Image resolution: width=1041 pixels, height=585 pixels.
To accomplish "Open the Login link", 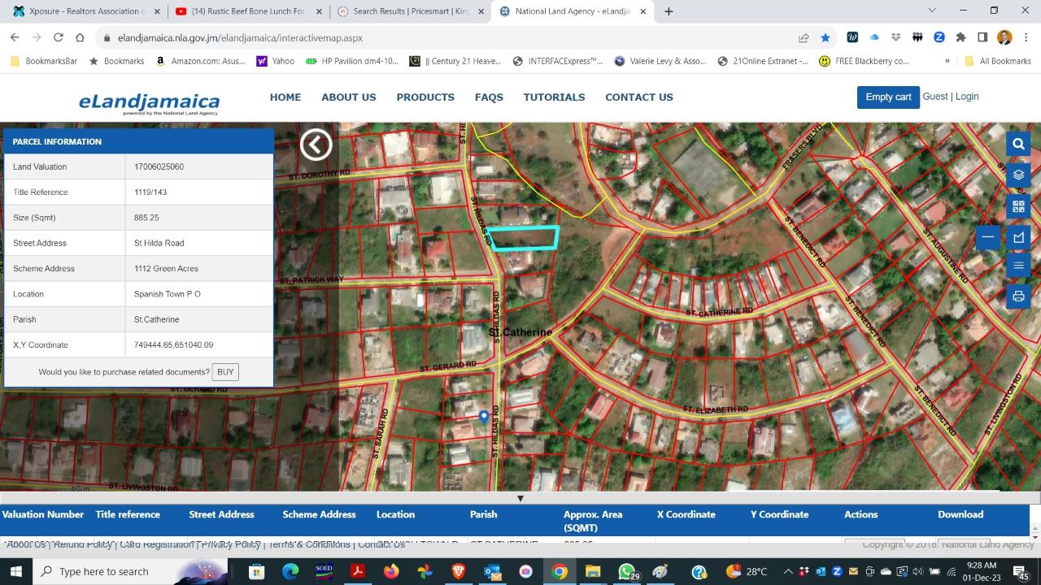I will click(x=967, y=96).
